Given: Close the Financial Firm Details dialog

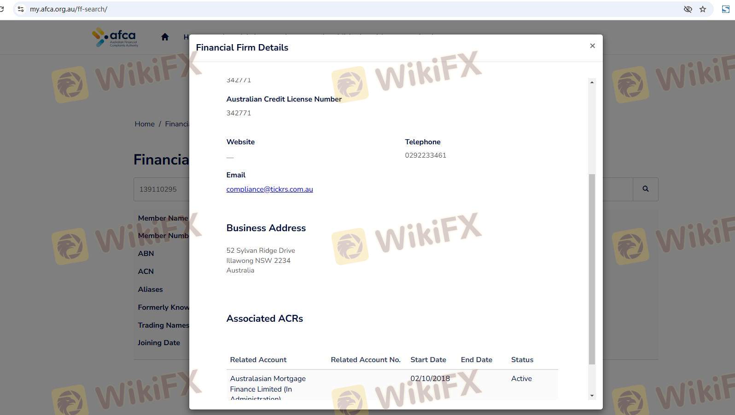Looking at the screenshot, I should (x=592, y=45).
